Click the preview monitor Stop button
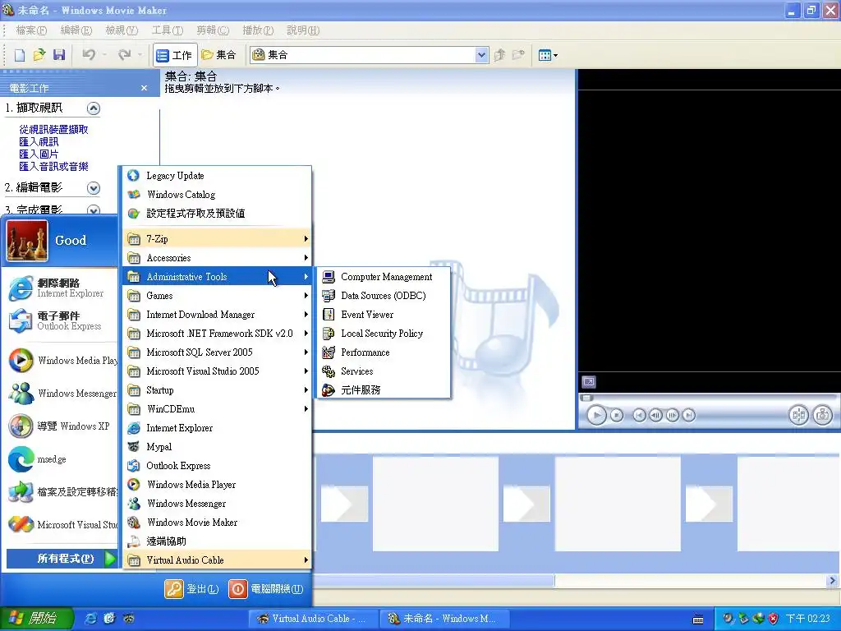841x631 pixels. point(617,415)
